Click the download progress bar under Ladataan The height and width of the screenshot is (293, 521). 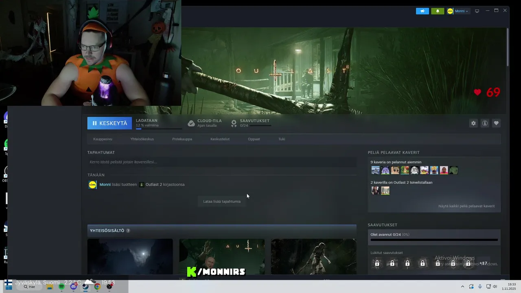click(159, 129)
